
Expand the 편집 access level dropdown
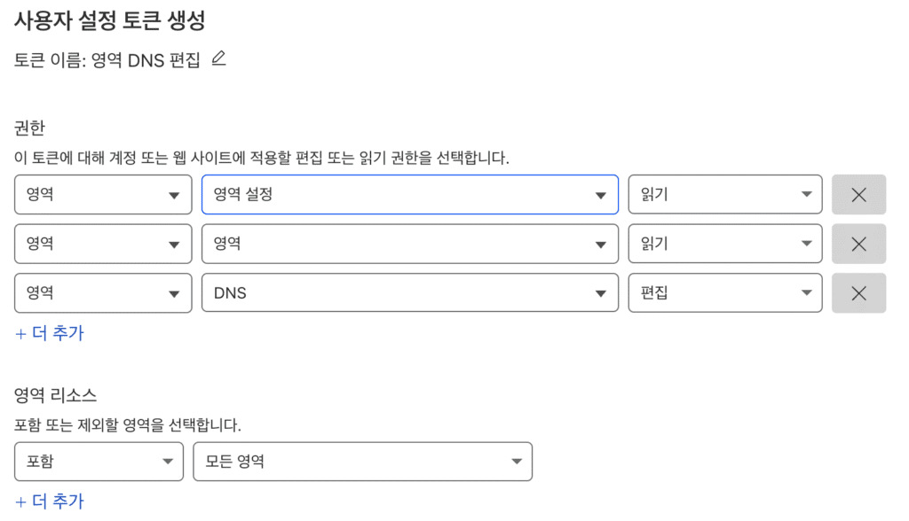[724, 292]
